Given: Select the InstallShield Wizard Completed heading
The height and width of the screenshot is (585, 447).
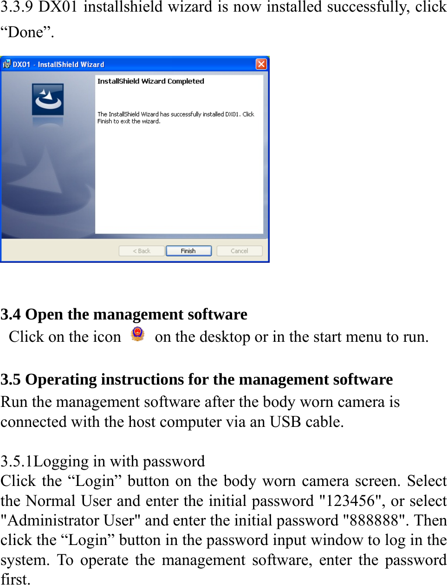Looking at the screenshot, I should point(150,81).
